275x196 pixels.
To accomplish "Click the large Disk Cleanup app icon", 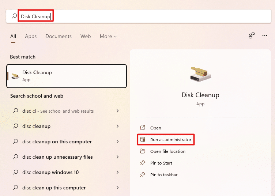I will pos(200,74).
